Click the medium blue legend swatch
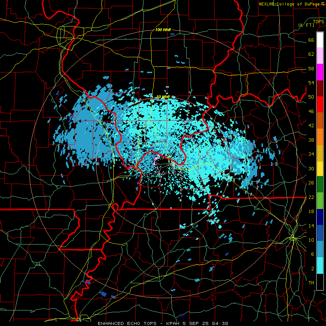The width and height of the screenshot is (326, 326). (x=320, y=233)
